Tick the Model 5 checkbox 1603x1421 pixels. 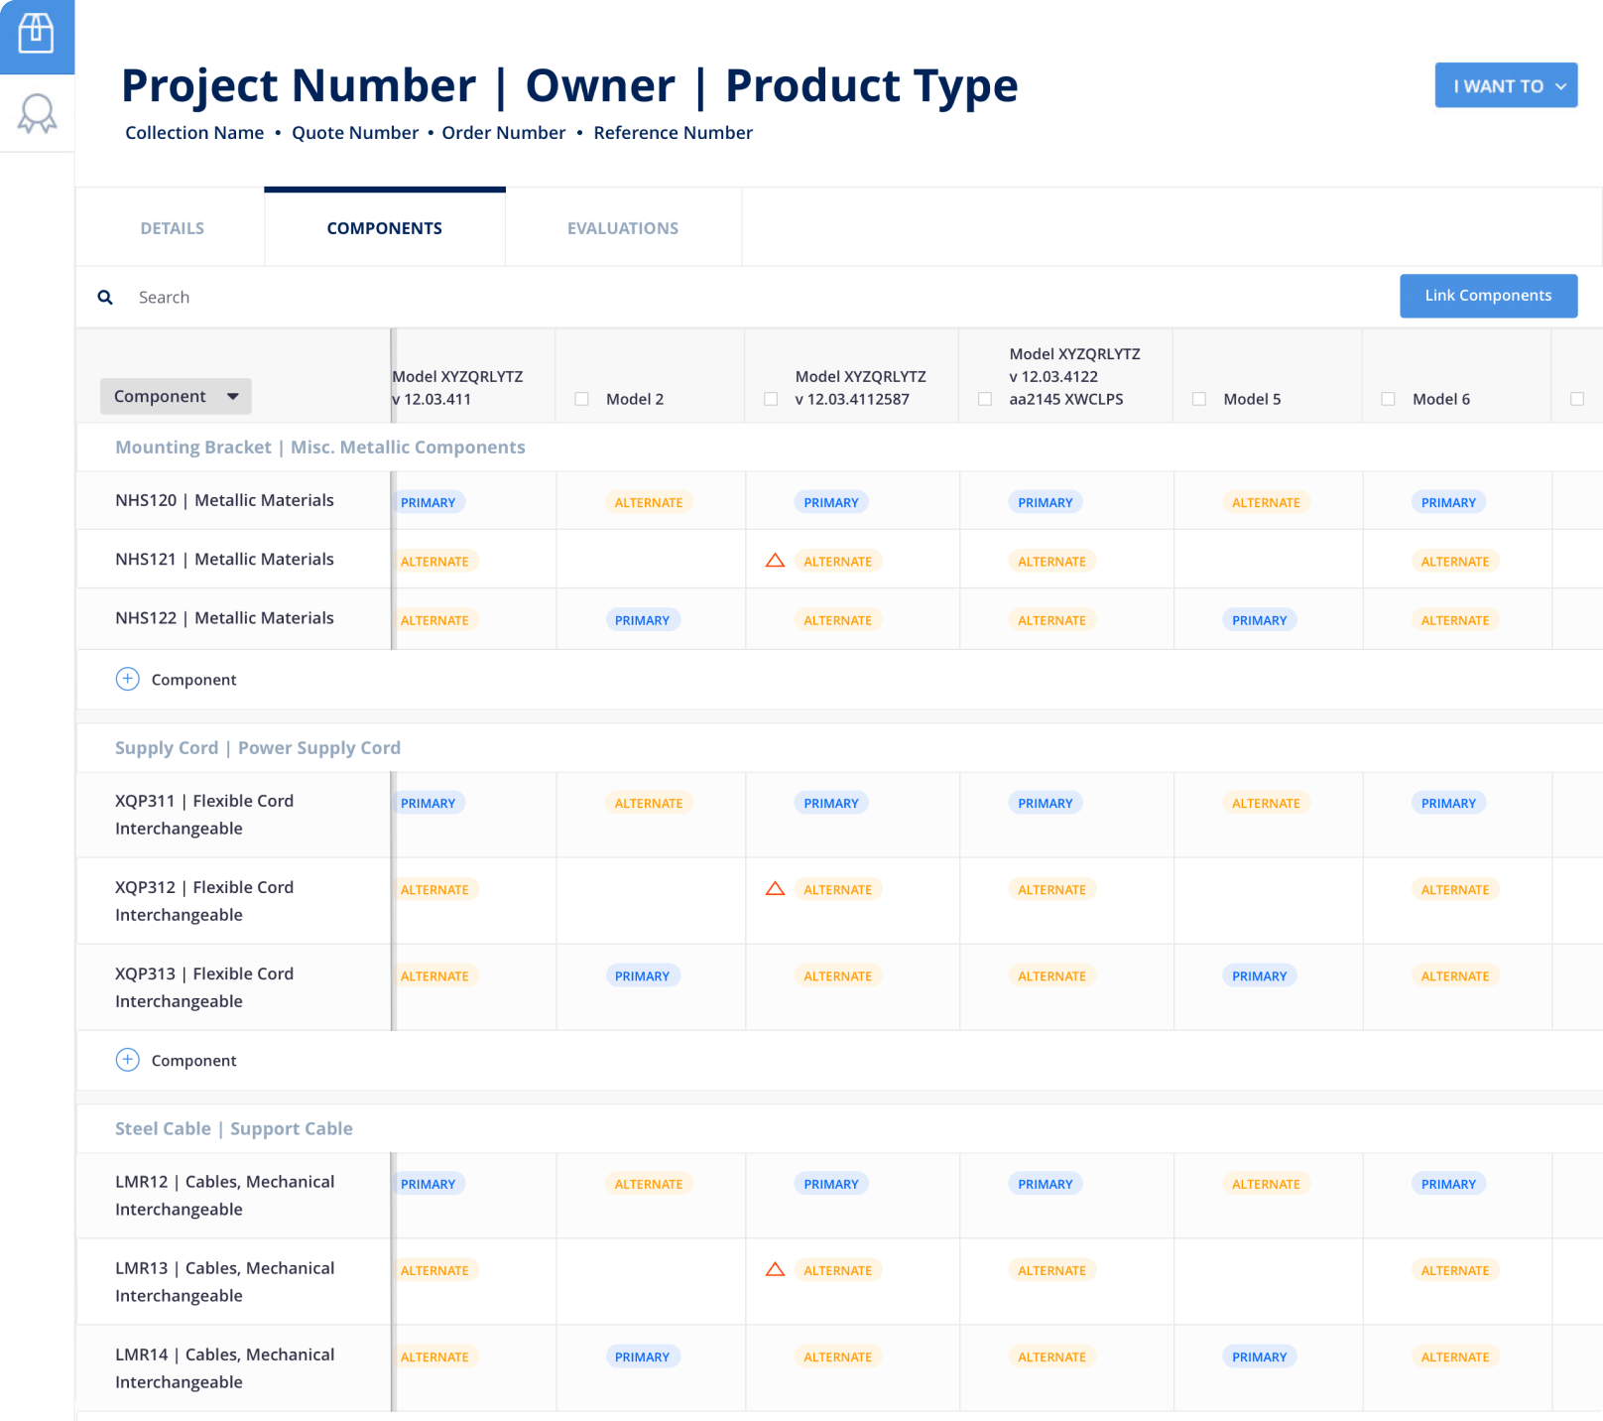pyautogui.click(x=1199, y=399)
